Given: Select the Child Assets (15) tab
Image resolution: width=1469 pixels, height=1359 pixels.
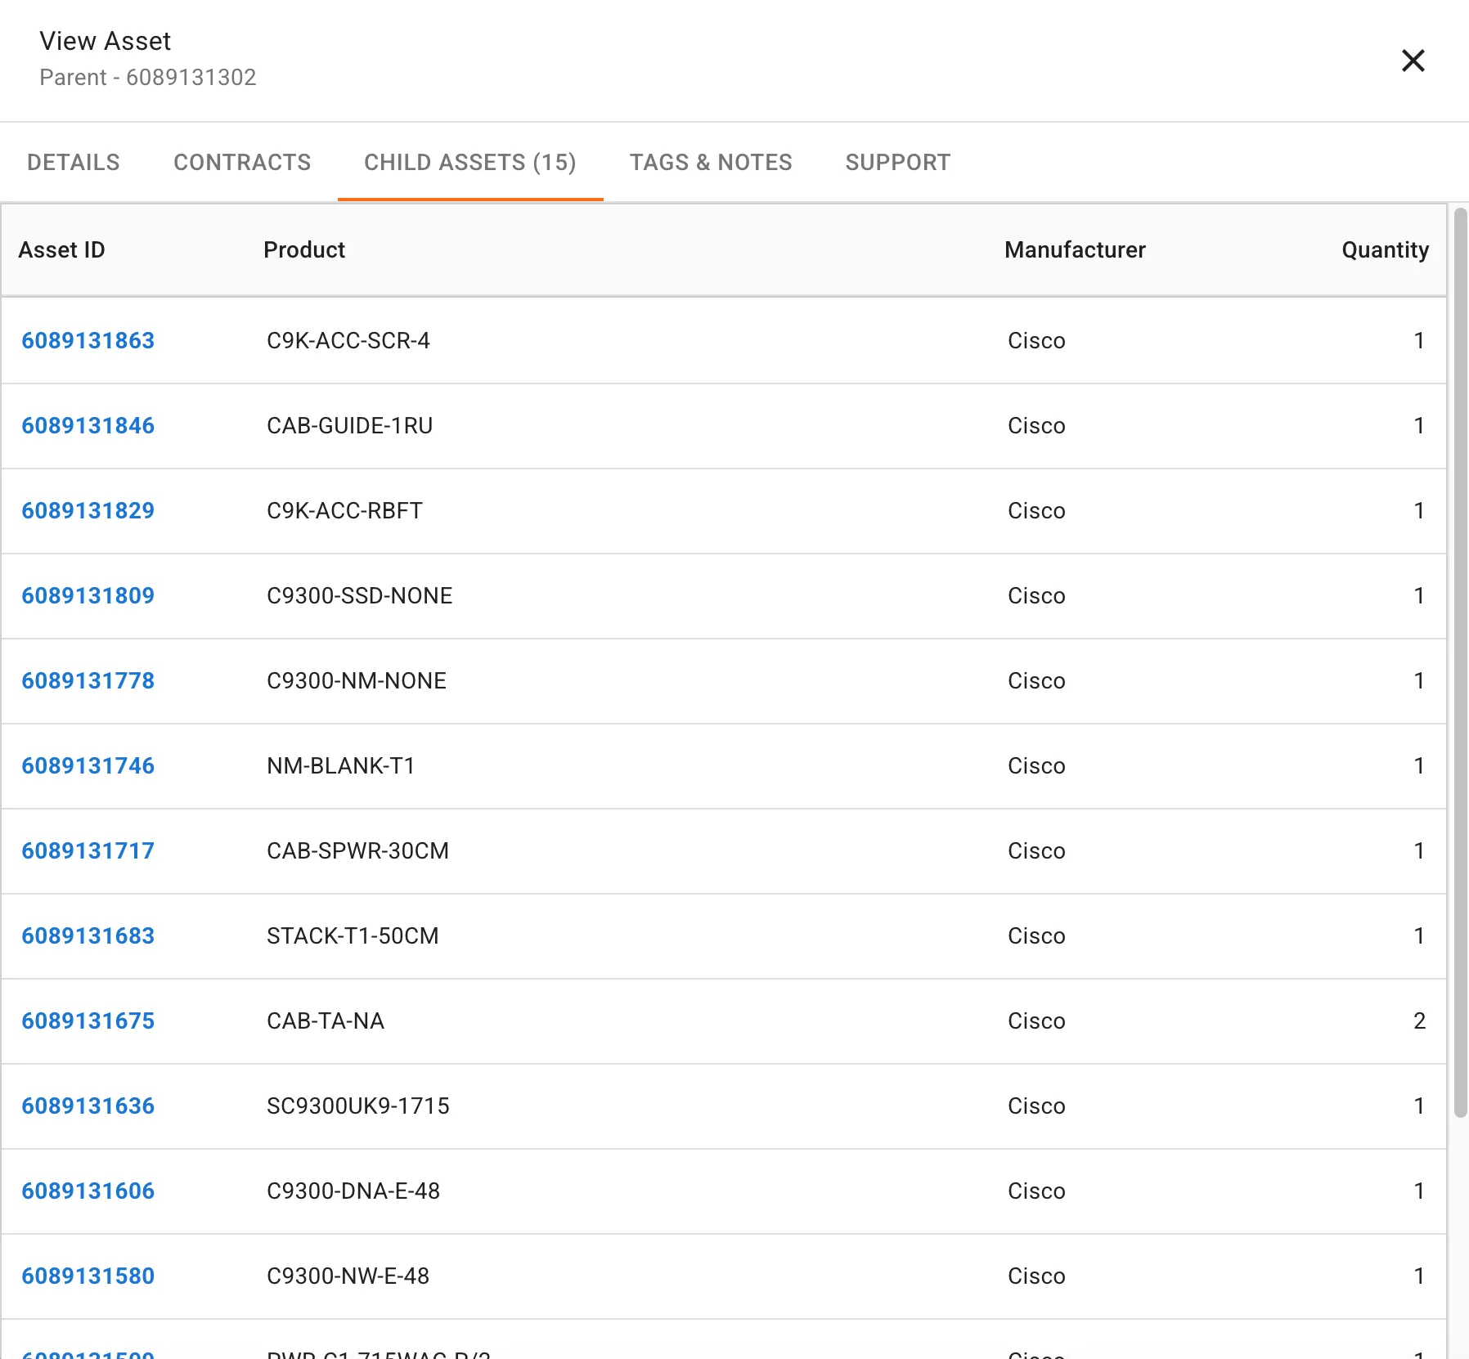Looking at the screenshot, I should point(470,162).
